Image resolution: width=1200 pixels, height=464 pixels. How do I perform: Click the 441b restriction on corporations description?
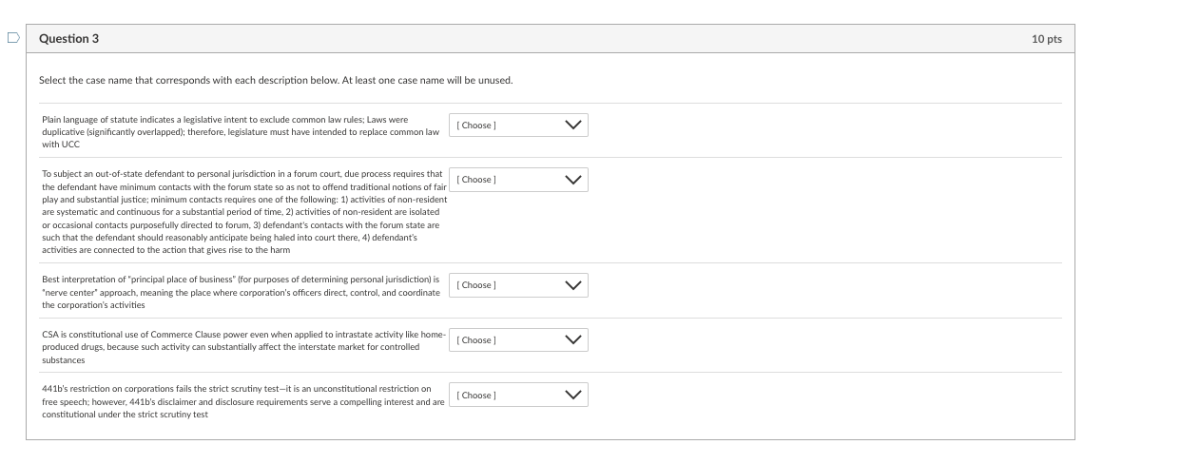click(x=241, y=402)
